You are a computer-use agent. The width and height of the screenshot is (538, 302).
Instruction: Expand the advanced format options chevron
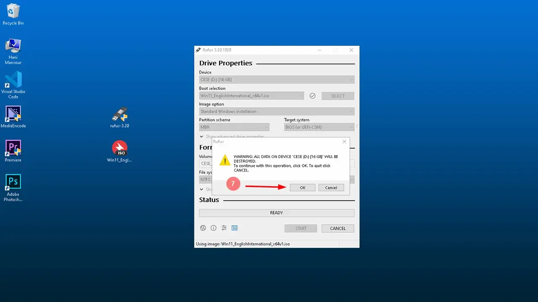point(202,189)
